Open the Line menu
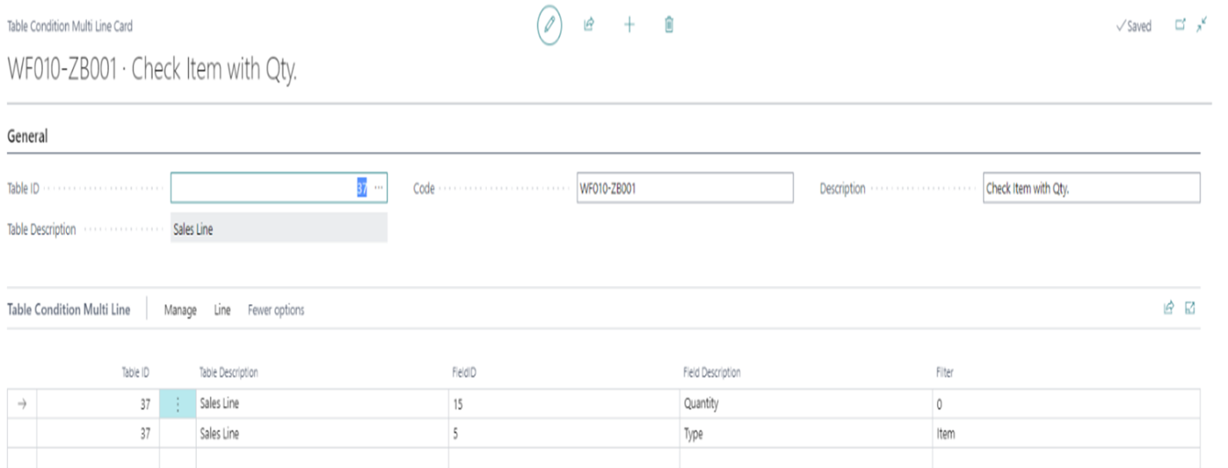Screen dimensions: 1228x468 [x=222, y=310]
